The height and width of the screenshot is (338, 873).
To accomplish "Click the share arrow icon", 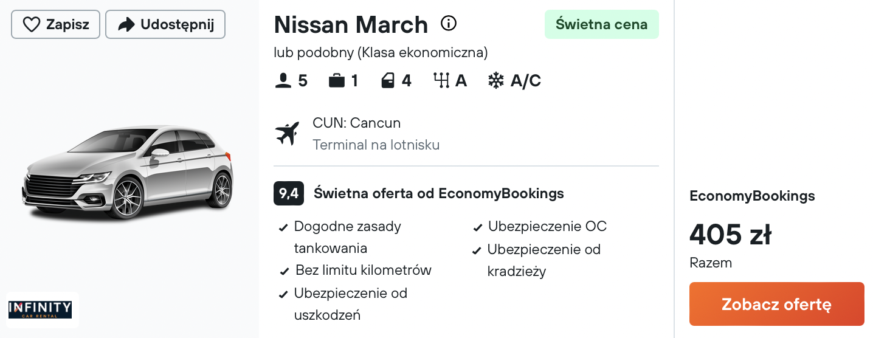I will (x=126, y=24).
